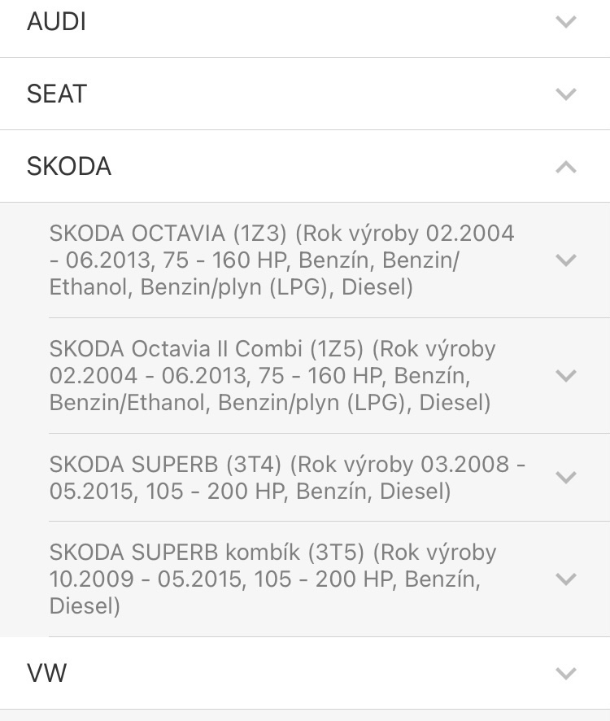This screenshot has height=721, width=610.
Task: Expand the VW section chevron
Action: click(565, 674)
